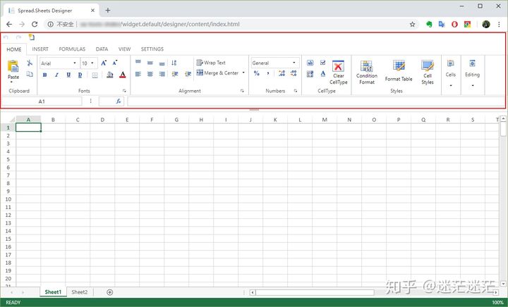Bookmark page with the star icon
Screen dimensions: 508x307
pos(413,24)
